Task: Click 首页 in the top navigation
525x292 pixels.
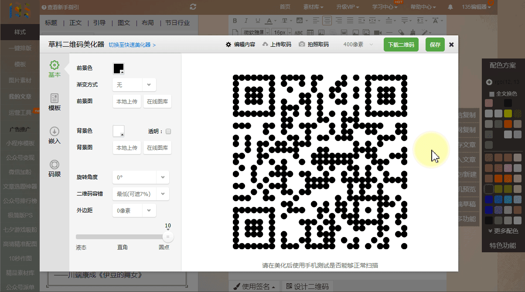Action: 285,7
